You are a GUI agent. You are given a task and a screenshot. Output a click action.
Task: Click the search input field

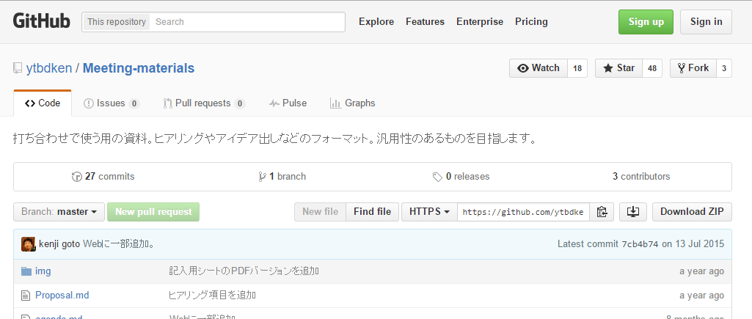(x=247, y=22)
